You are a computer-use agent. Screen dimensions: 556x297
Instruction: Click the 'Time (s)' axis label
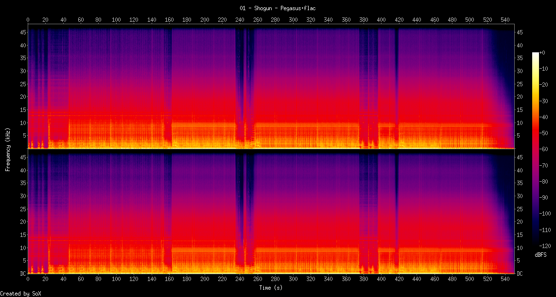click(x=271, y=287)
